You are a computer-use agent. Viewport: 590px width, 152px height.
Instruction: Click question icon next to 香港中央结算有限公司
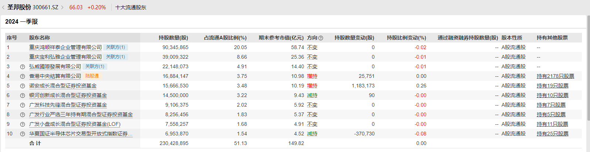(23, 76)
